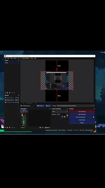Click the 30.00 / 30.00 FPS status text

click(89, 130)
